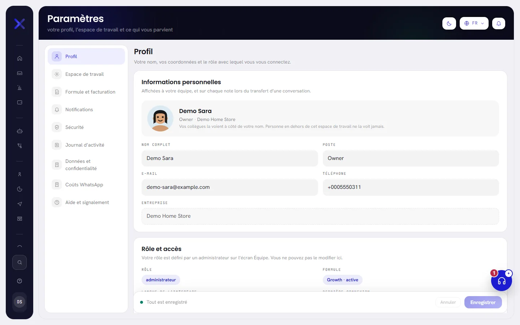Open the bell notifications in header
The image size is (520, 325).
(x=499, y=23)
